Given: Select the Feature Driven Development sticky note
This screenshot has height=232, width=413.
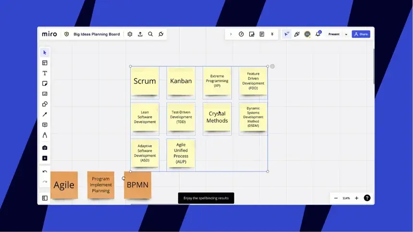Looking at the screenshot, I should (253, 81).
